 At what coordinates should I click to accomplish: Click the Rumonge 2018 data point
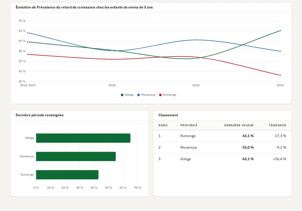112,59
